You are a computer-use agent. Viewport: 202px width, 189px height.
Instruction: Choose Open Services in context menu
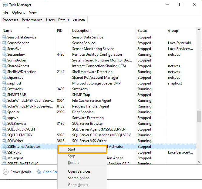point(82,171)
